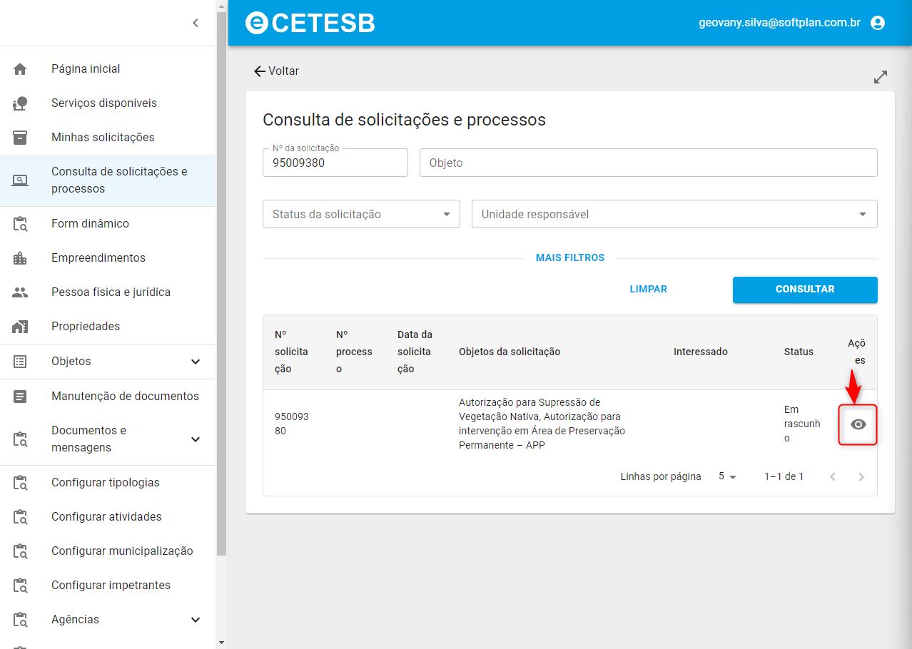Click the eye icon to view request 95009380
The image size is (912, 649).
(858, 424)
